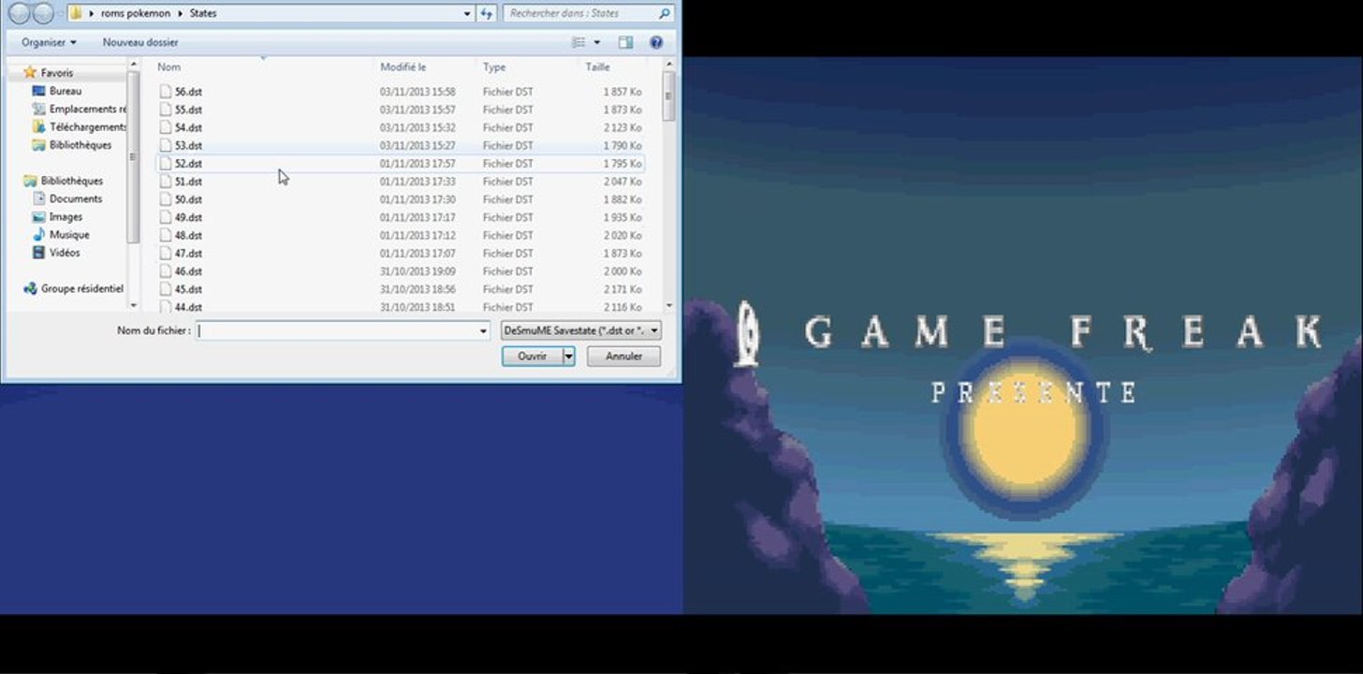
Task: Sort by the Type column header
Action: 494,66
